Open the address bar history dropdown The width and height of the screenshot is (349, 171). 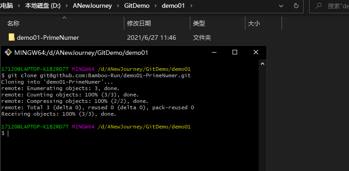point(281,6)
